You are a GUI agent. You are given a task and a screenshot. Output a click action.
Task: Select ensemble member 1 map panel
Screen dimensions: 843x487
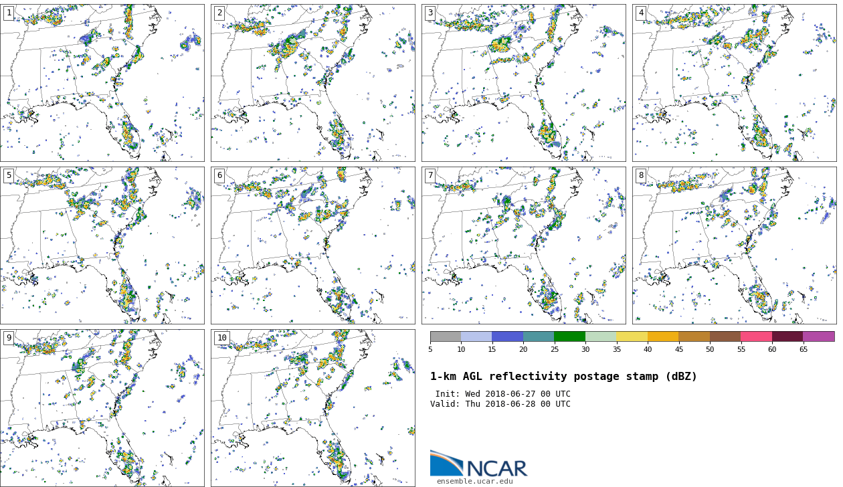102,83
